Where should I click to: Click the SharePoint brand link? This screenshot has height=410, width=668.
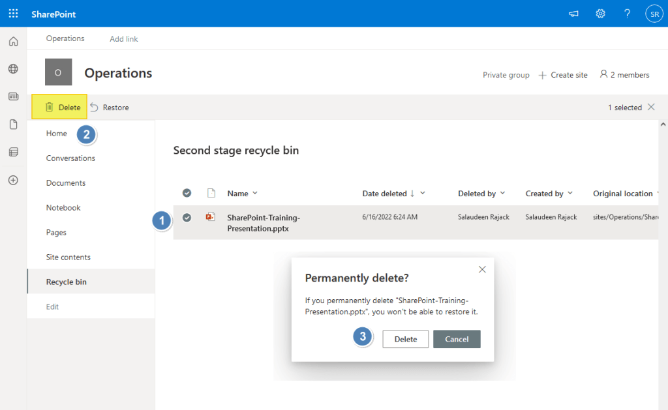coord(53,14)
